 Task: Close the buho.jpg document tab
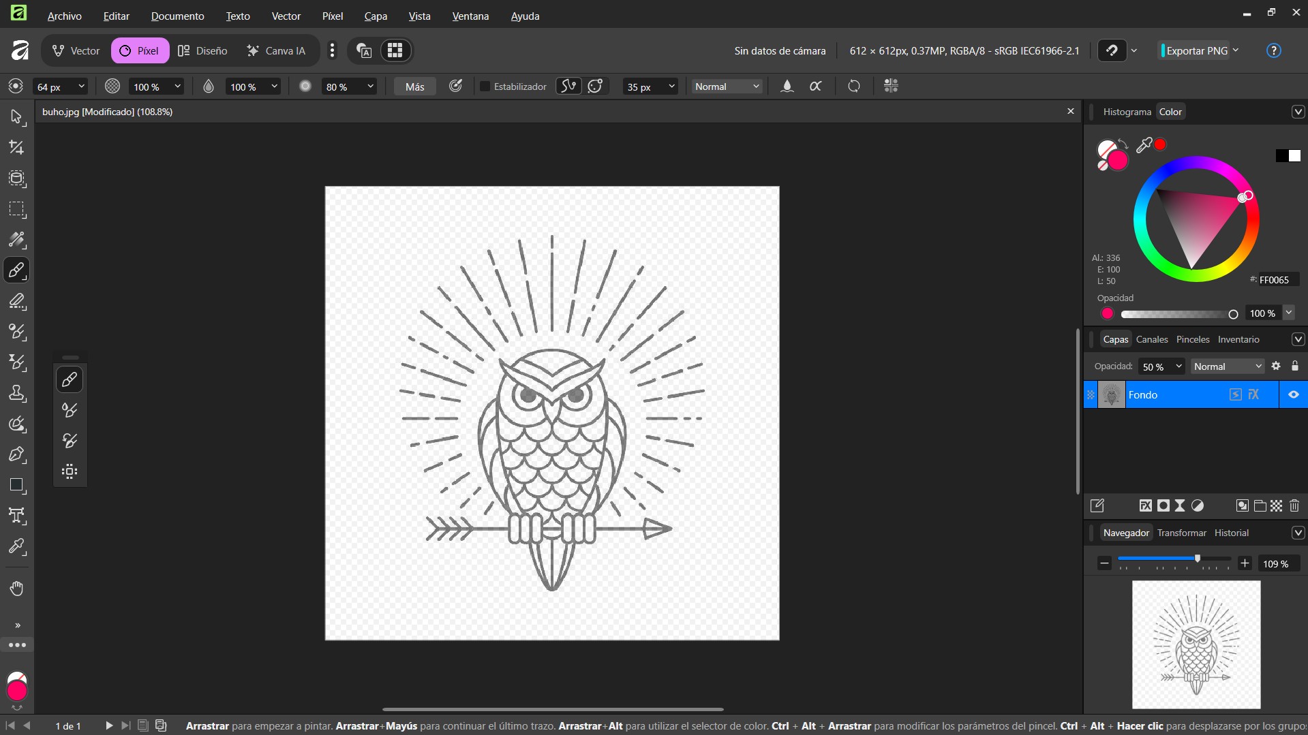click(x=1070, y=111)
